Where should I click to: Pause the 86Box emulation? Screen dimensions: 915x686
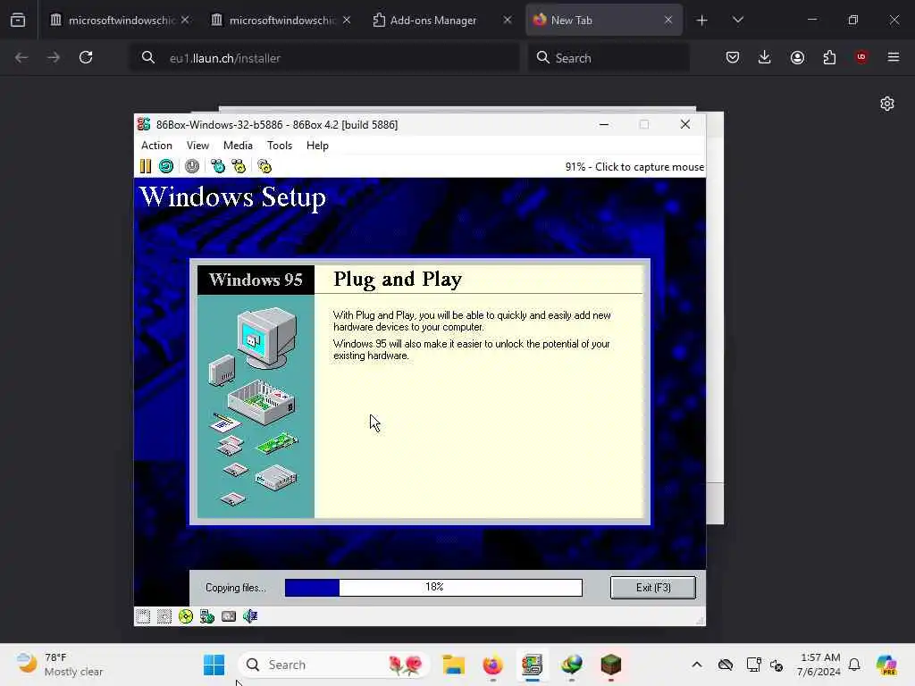point(146,167)
